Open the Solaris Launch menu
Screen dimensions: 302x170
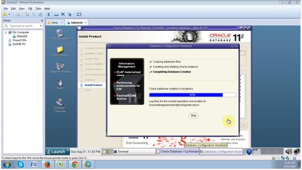point(58,152)
